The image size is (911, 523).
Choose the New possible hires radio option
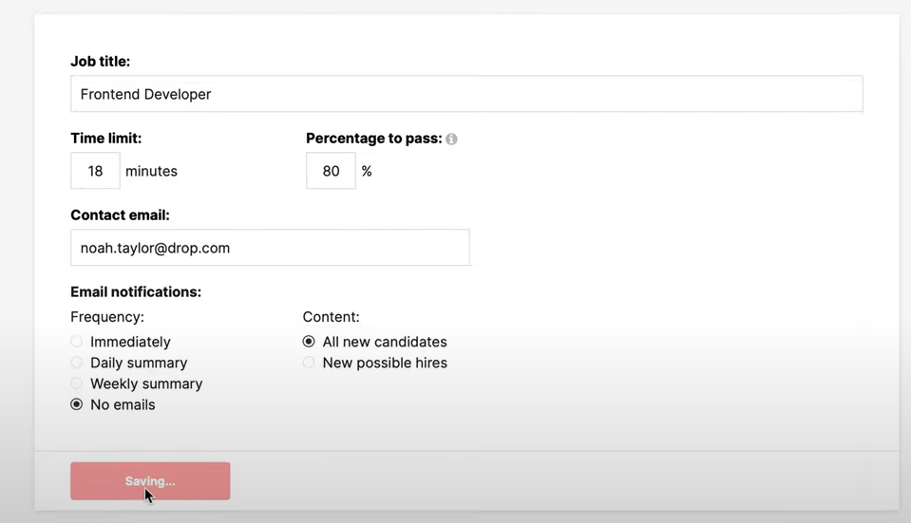pyautogui.click(x=309, y=363)
